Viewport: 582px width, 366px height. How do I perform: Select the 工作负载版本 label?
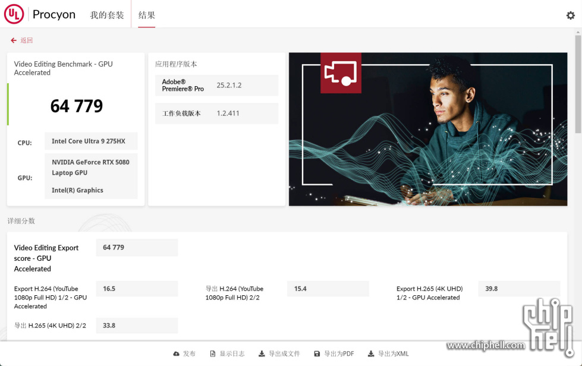coord(181,113)
